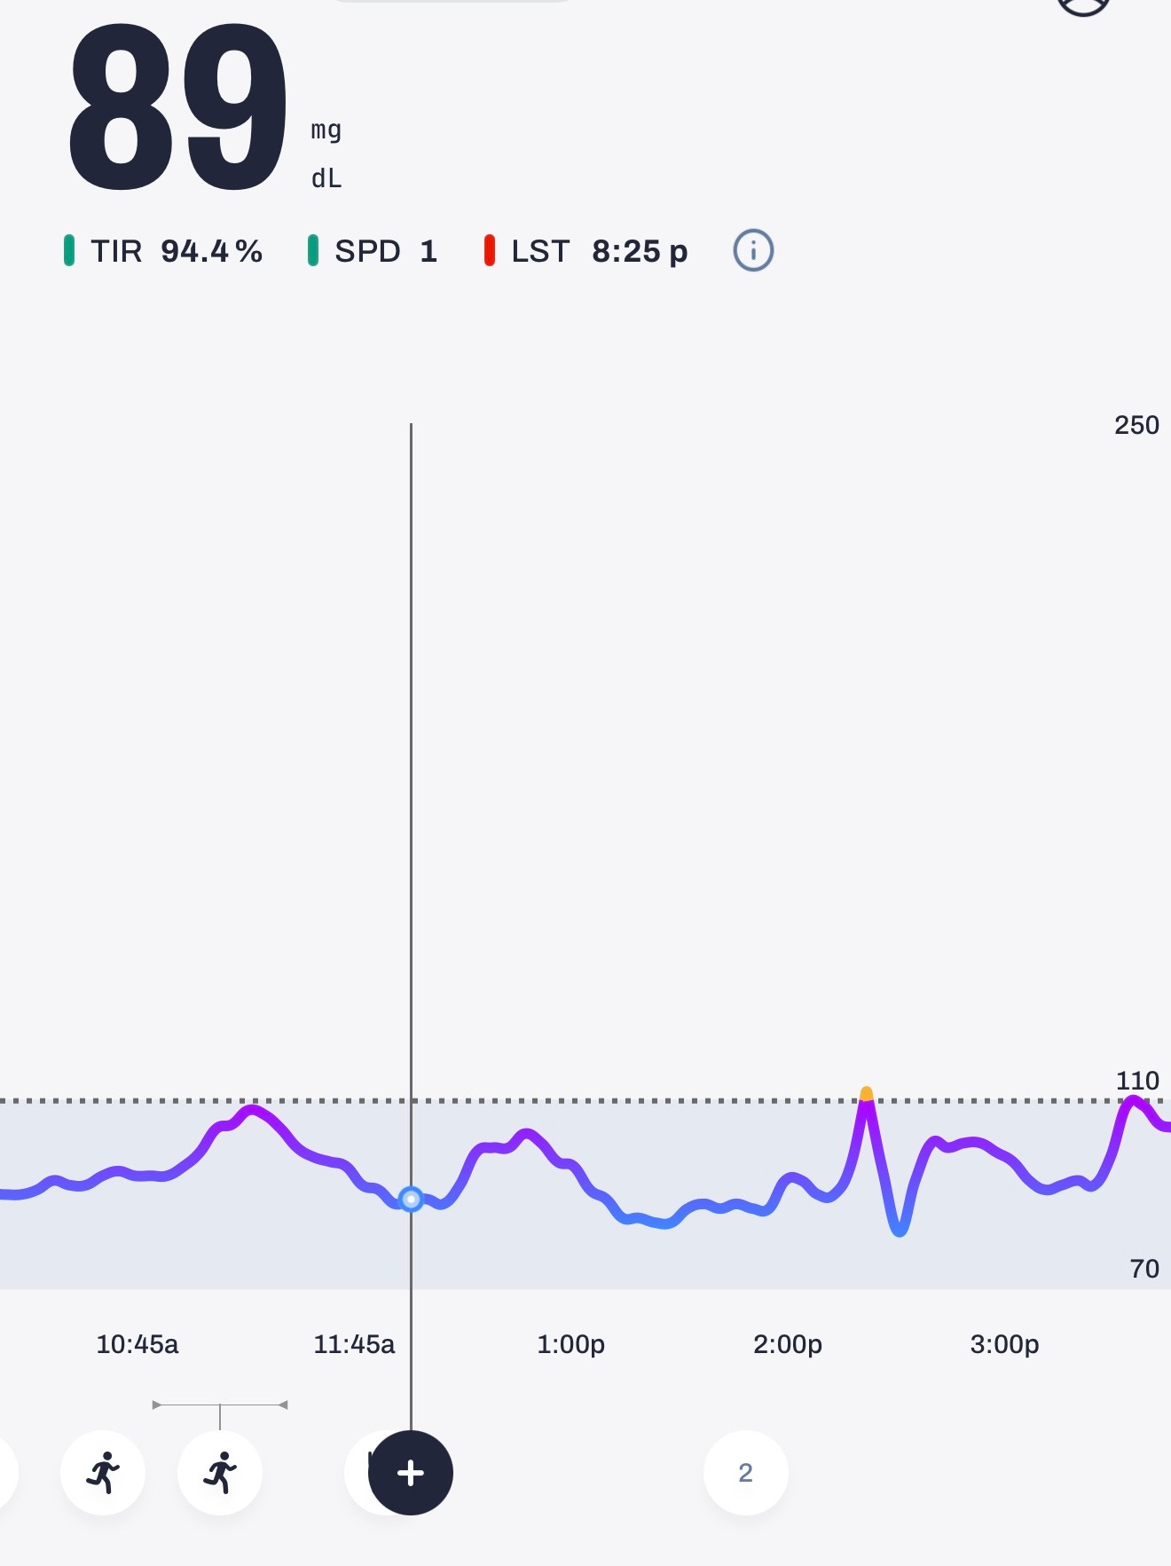View the SPD 1 metric
1171x1566 pixels.
click(373, 251)
